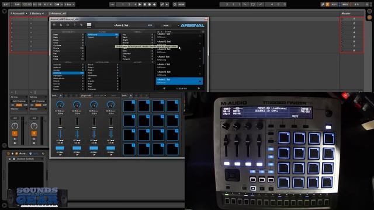
Task: Click the hide icon in Arsenal toolbar
Action: point(89,25)
